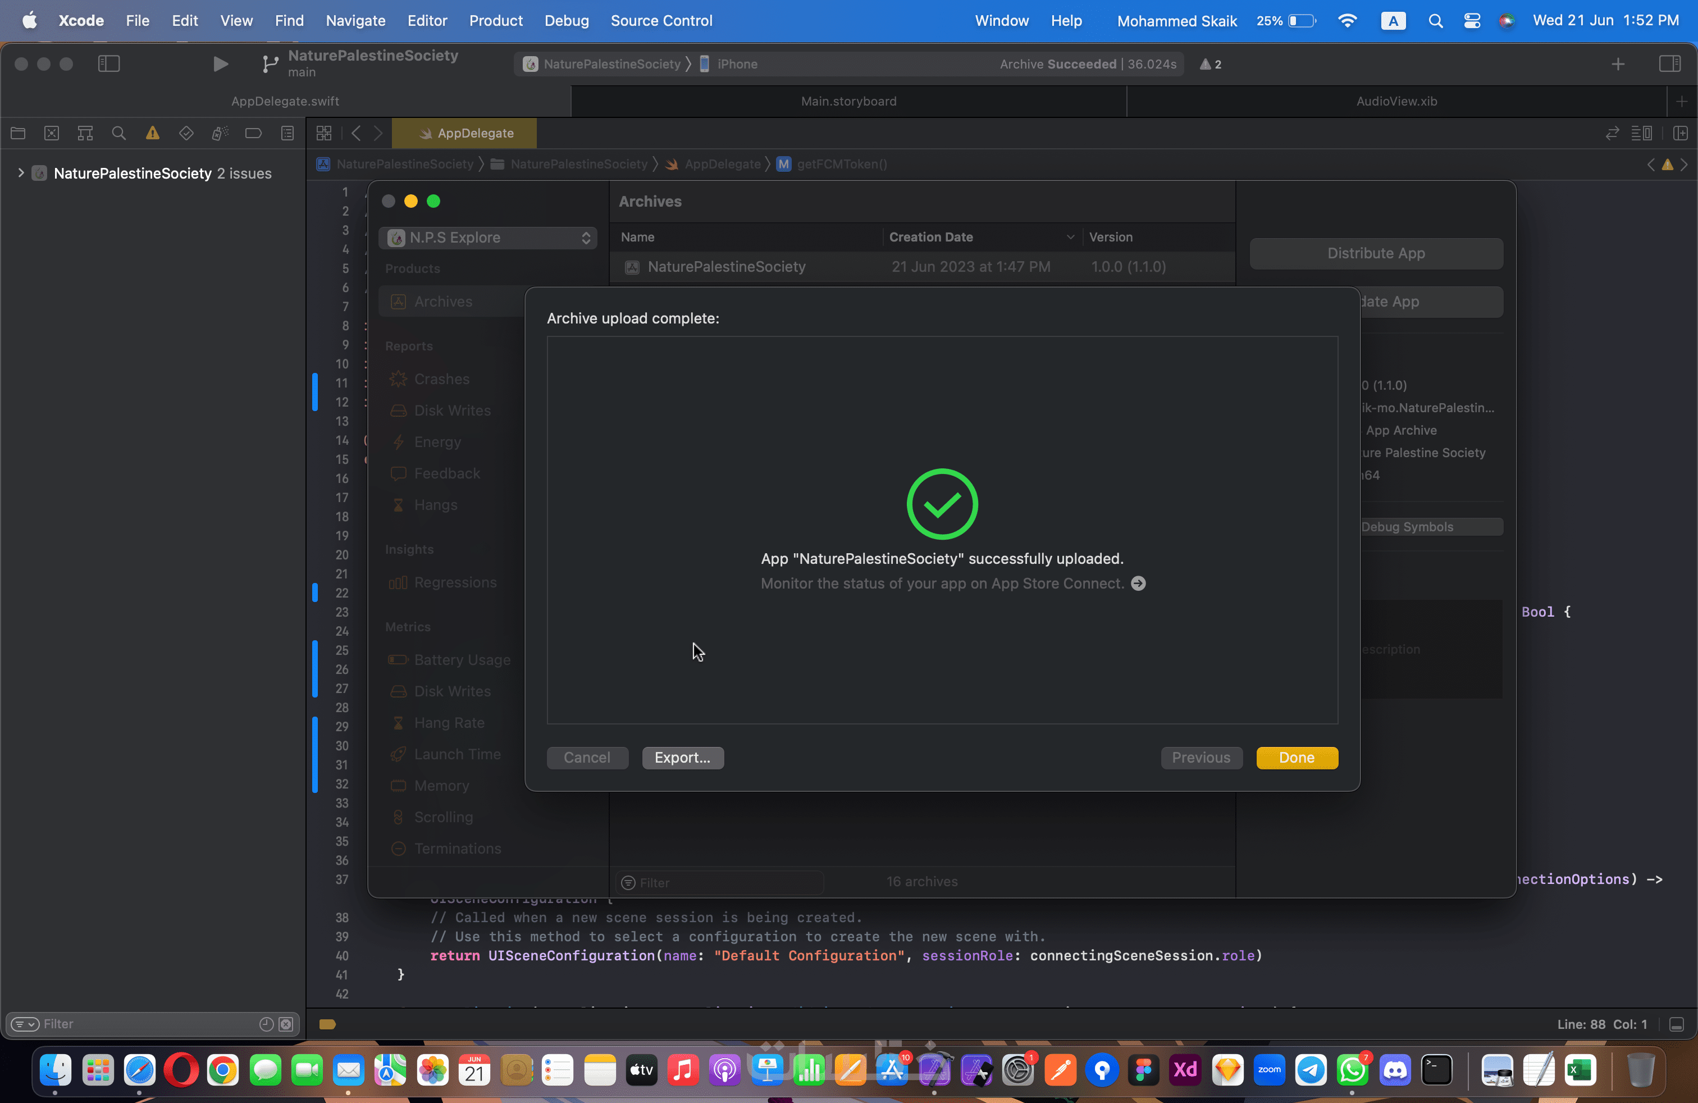Open the Product menu
Viewport: 1698px width, 1103px height.
click(496, 21)
